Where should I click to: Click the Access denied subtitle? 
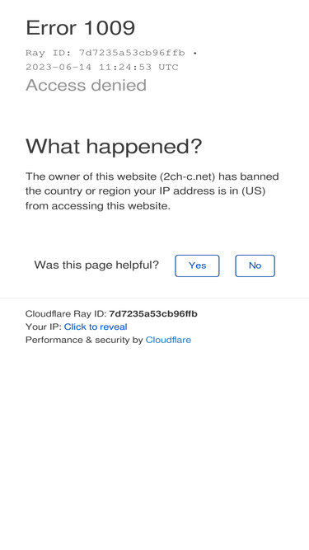click(x=86, y=85)
